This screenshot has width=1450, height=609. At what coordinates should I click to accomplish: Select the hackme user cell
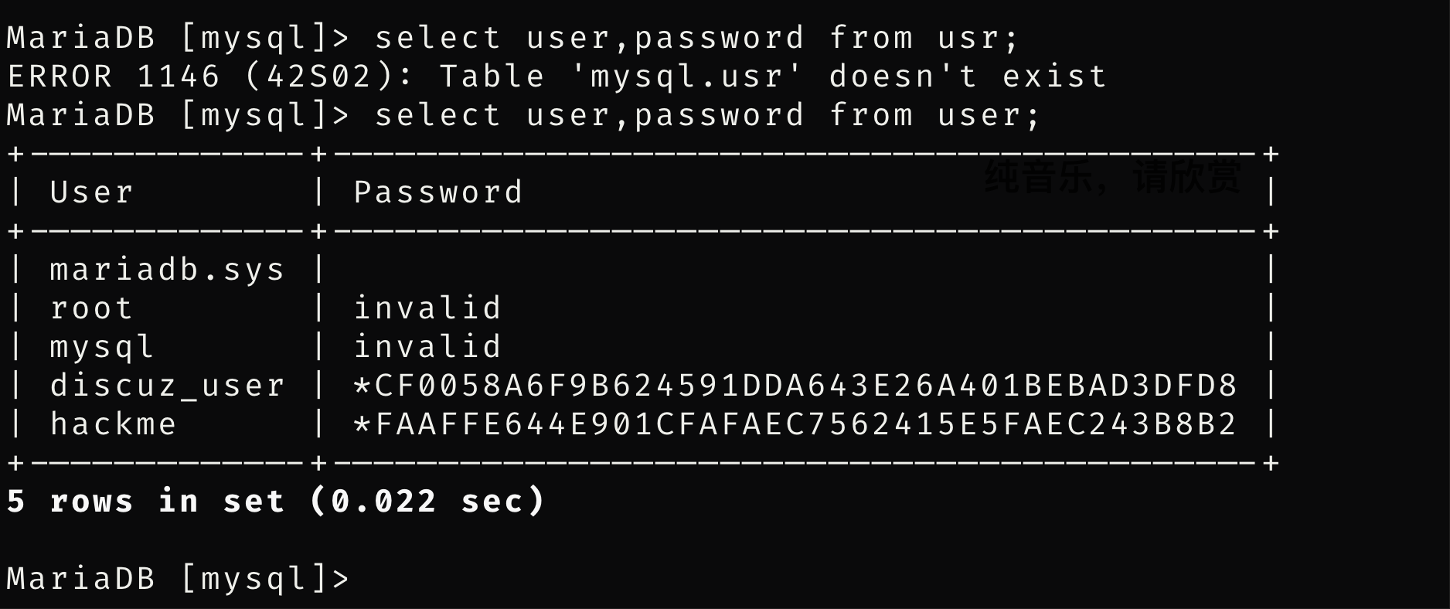coord(113,424)
